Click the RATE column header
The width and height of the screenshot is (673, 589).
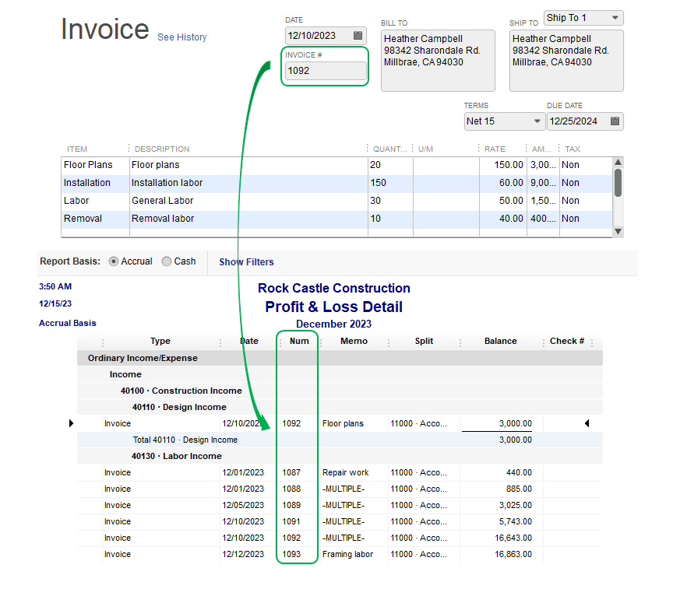(x=495, y=149)
